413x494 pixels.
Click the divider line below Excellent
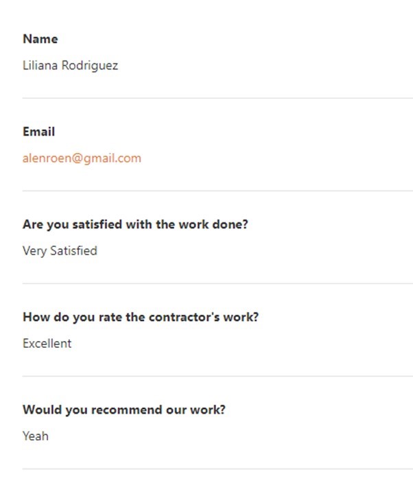pyautogui.click(x=217, y=376)
